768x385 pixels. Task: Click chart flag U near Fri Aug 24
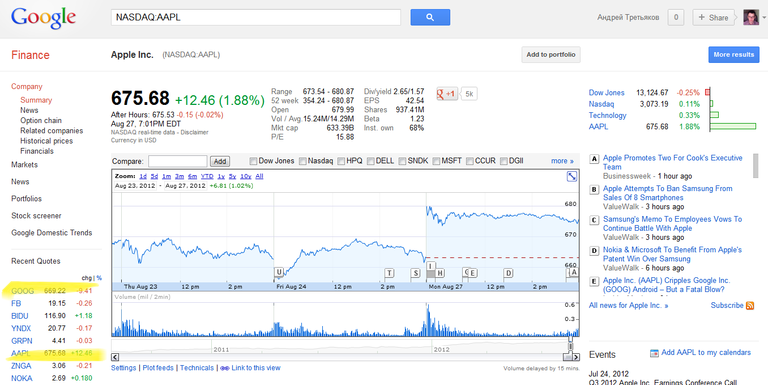(x=279, y=272)
